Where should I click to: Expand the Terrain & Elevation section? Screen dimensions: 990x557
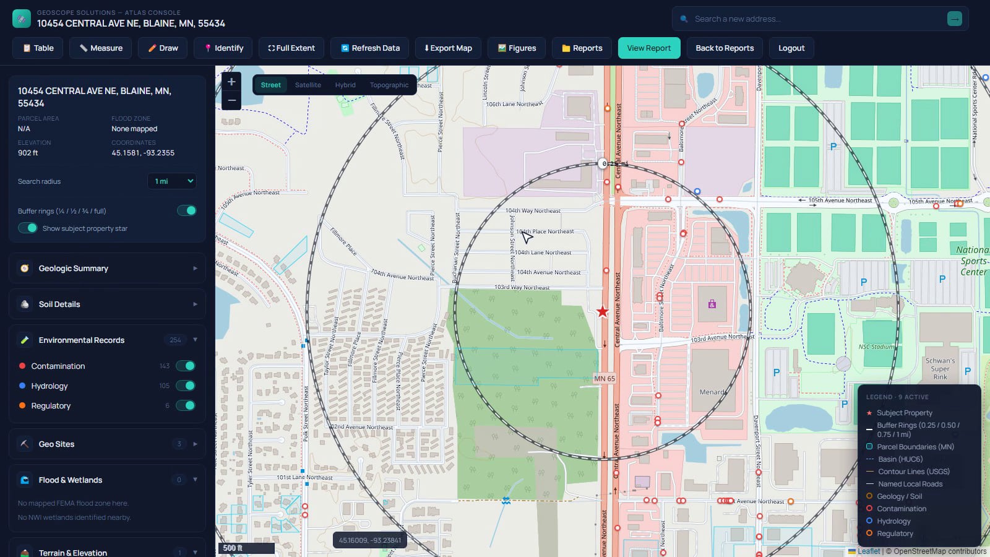point(107,552)
